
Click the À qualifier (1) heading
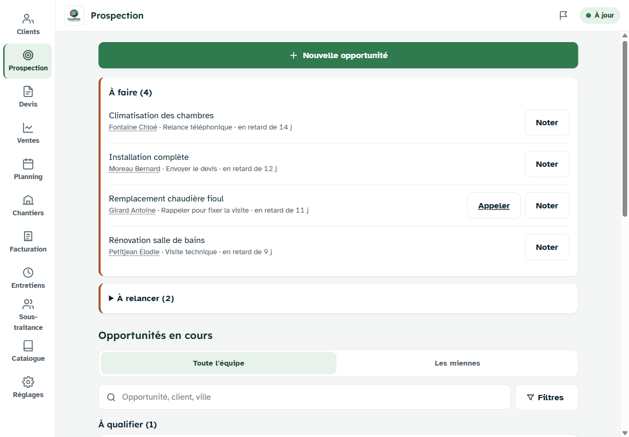click(x=127, y=425)
